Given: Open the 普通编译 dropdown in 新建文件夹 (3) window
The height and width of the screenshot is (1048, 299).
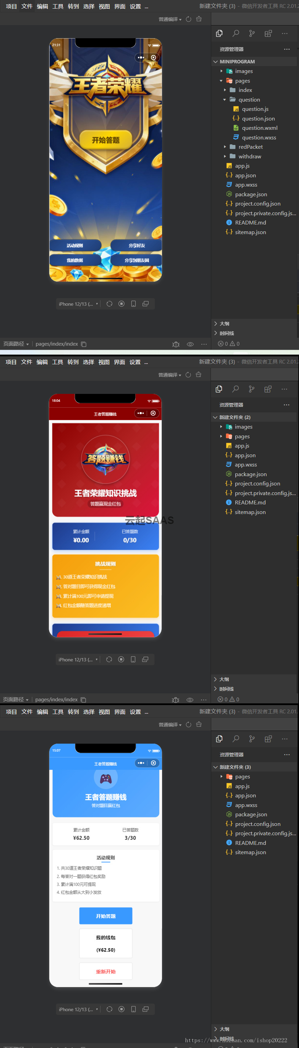Looking at the screenshot, I should [170, 725].
